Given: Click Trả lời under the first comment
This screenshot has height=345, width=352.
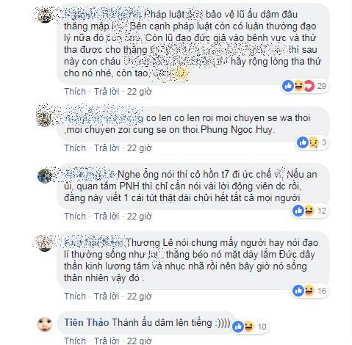Looking at the screenshot, I should click(107, 92).
